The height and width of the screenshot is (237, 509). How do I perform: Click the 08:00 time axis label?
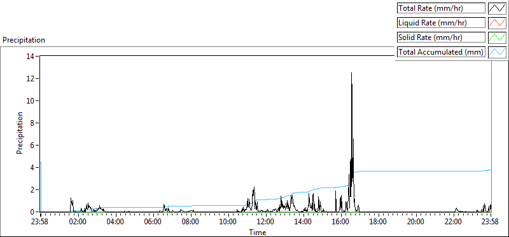(x=190, y=222)
